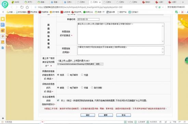
Task: Close the active 江苏 tab
Action: [100, 2]
